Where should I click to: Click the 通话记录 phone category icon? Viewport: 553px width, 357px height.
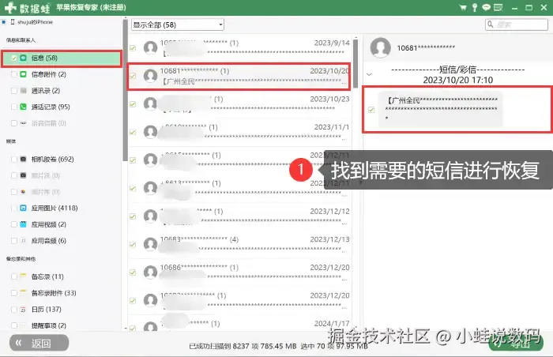(x=23, y=107)
